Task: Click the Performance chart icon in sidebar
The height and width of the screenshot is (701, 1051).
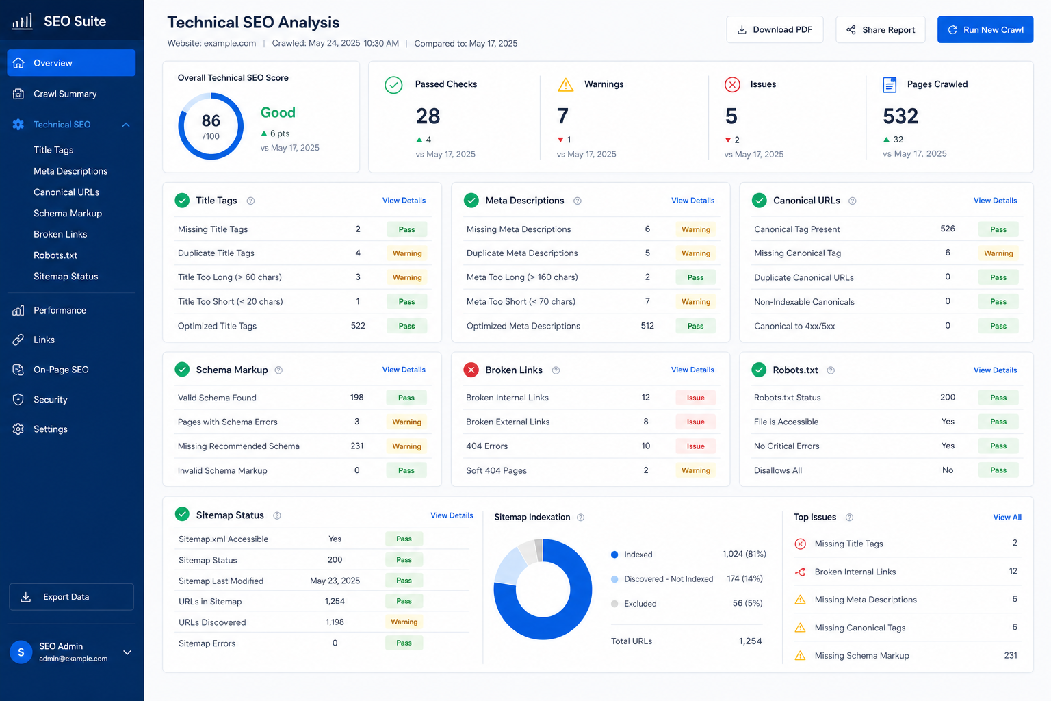Action: click(18, 310)
